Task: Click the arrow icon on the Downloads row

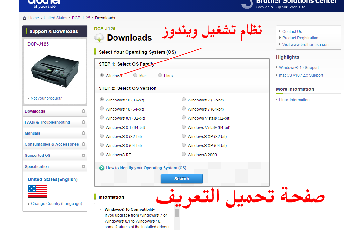Action: tap(83, 111)
